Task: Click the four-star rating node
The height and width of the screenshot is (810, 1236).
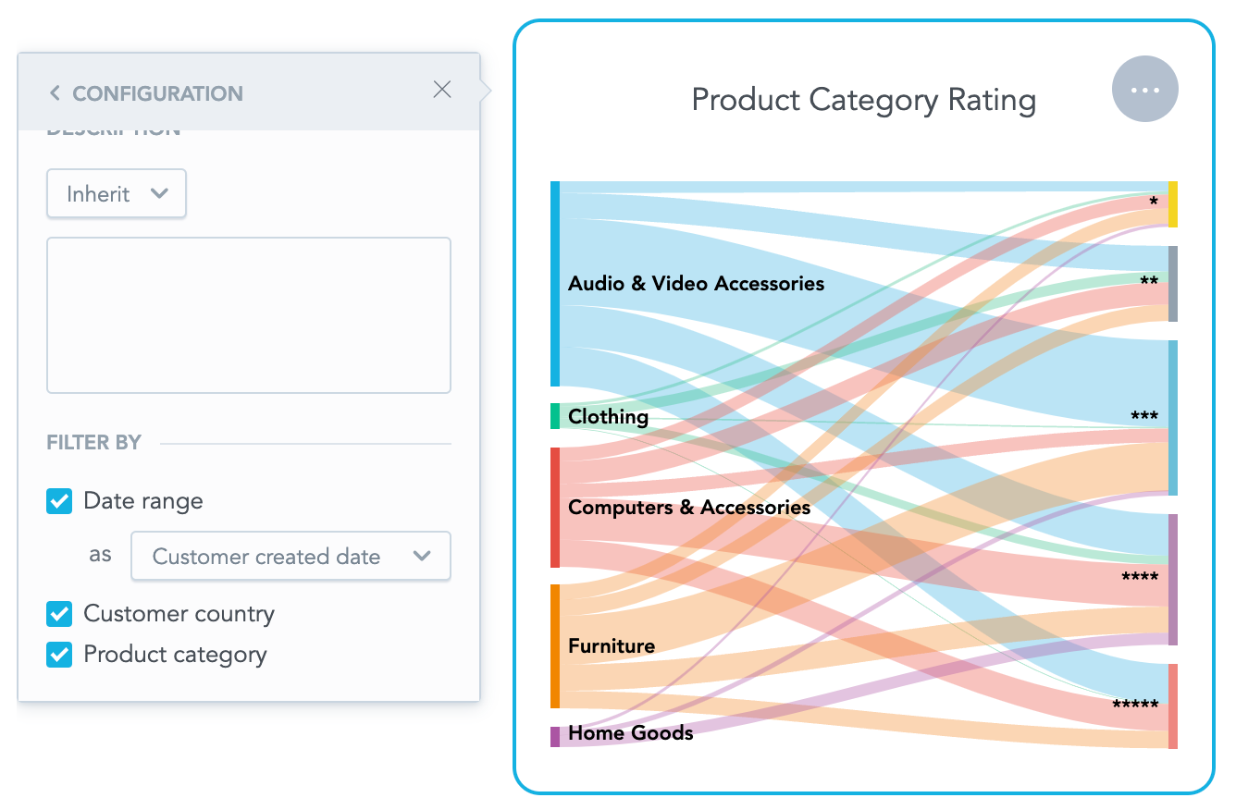Action: (x=1173, y=580)
